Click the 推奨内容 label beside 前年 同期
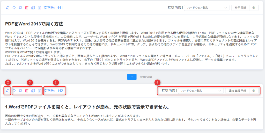Image resolution: width=265 pixels, height=133 pixels. point(174,8)
